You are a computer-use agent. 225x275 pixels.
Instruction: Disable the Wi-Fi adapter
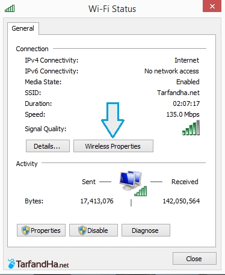[x=93, y=230]
